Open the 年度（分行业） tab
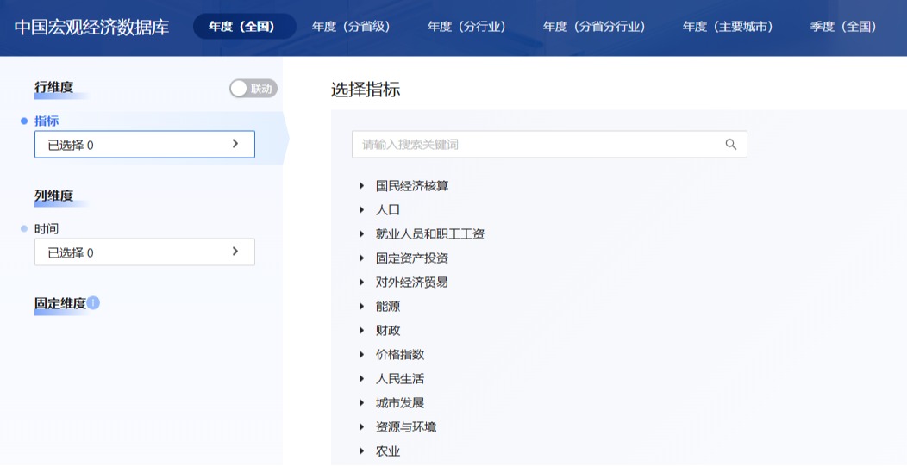The height and width of the screenshot is (466, 907). pos(466,27)
